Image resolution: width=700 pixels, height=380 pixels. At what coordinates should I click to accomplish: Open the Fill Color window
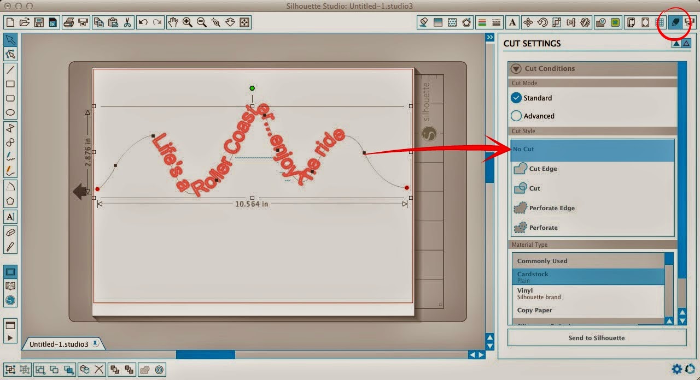pos(424,22)
